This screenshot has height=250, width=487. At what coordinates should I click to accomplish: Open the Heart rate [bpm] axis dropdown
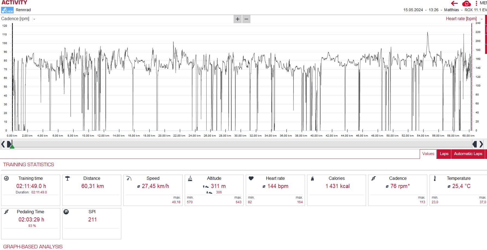pos(482,19)
